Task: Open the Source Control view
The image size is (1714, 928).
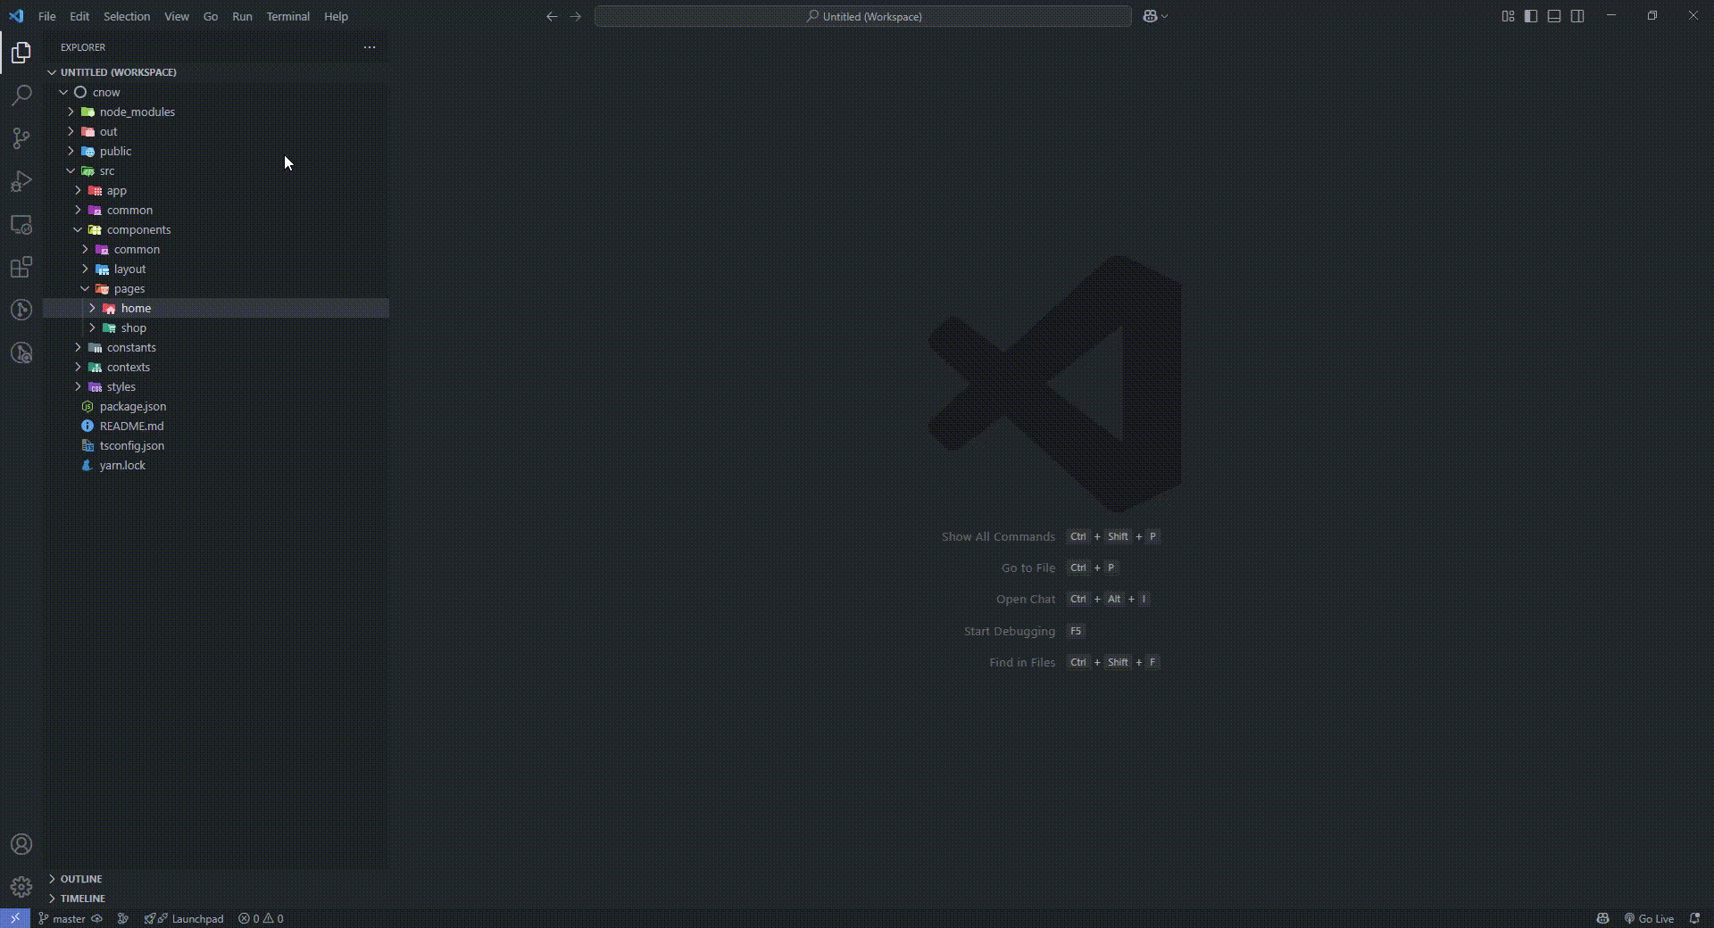Action: point(21,138)
